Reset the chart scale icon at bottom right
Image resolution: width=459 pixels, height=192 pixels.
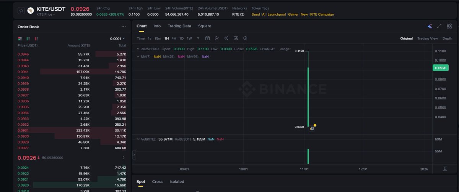click(x=445, y=169)
